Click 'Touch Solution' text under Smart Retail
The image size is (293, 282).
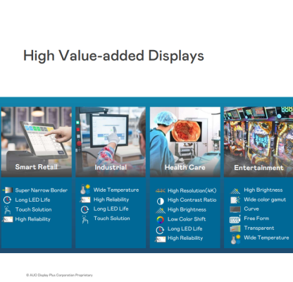pyautogui.click(x=33, y=209)
